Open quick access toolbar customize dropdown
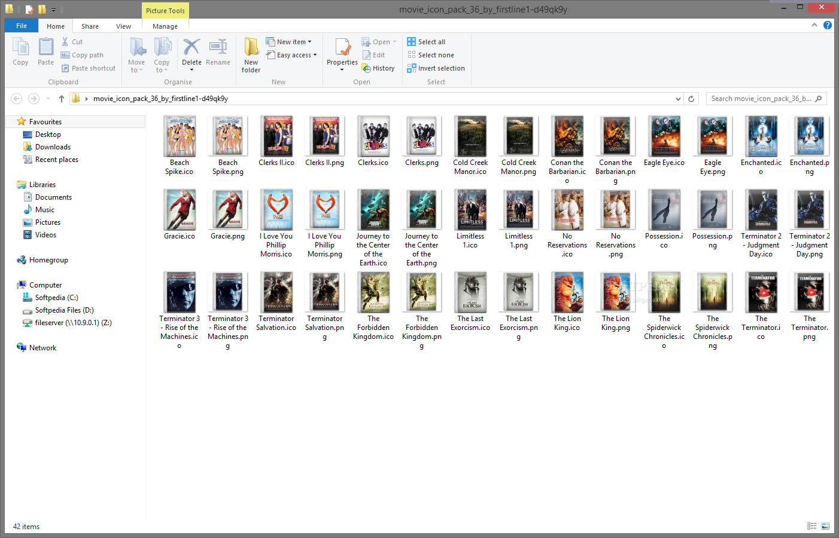 pyautogui.click(x=53, y=10)
